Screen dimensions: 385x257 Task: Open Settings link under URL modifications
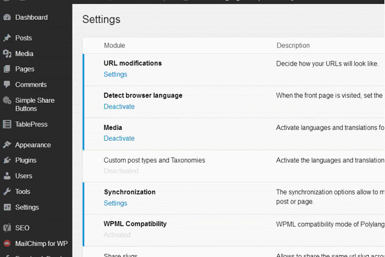pos(116,75)
